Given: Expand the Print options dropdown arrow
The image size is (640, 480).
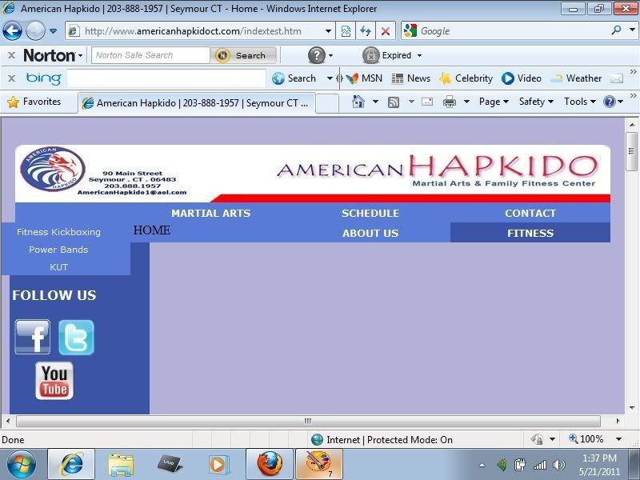Looking at the screenshot, I should (466, 102).
